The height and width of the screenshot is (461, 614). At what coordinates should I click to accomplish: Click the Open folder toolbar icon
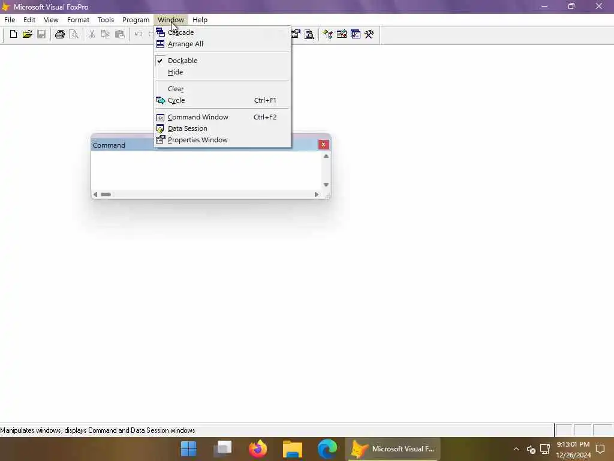click(x=27, y=34)
